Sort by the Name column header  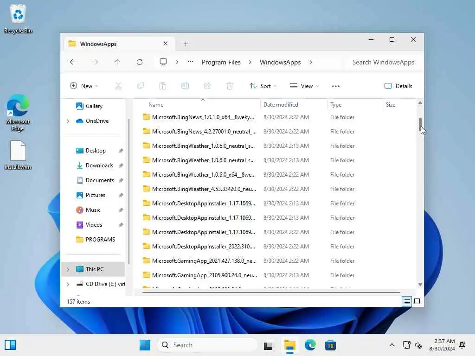pyautogui.click(x=156, y=105)
